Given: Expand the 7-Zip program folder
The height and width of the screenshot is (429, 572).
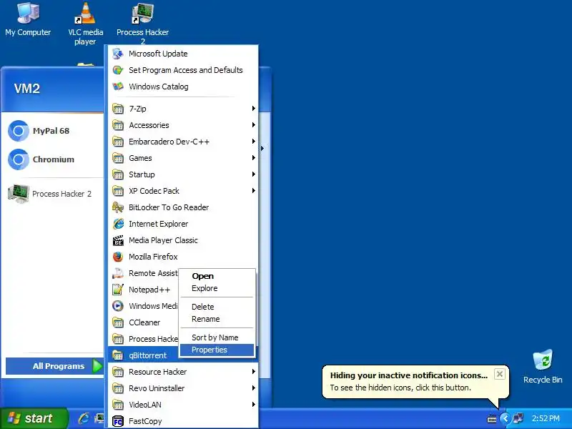Looking at the screenshot, I should point(183,109).
